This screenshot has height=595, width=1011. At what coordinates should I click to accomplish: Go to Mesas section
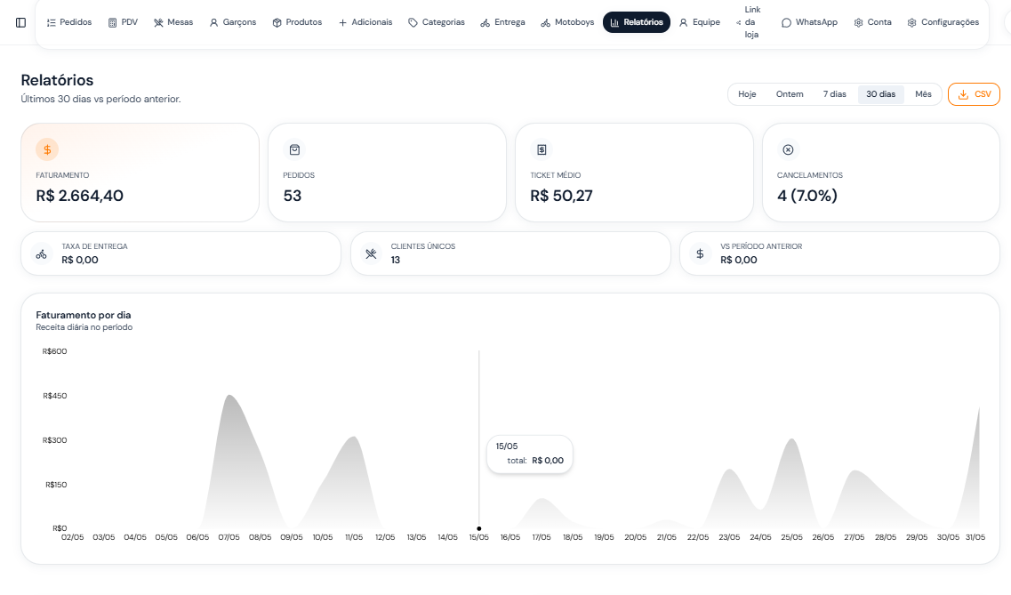(x=173, y=22)
